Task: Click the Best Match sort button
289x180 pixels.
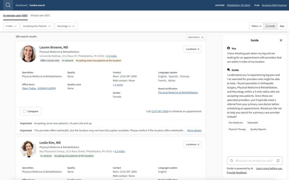Action: point(196,37)
